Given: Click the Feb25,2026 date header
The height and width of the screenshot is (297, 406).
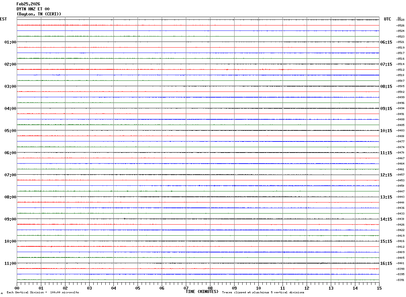Looking at the screenshot, I should click(x=28, y=4).
